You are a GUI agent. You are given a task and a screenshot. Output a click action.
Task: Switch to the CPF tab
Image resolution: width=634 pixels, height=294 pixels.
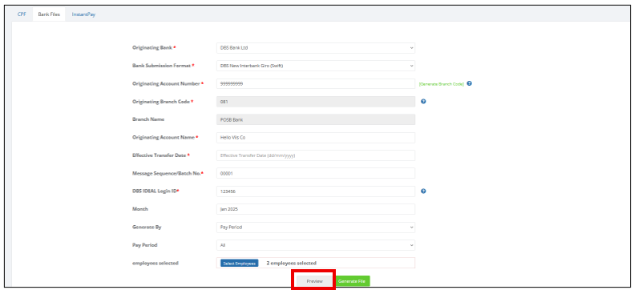[x=22, y=14]
